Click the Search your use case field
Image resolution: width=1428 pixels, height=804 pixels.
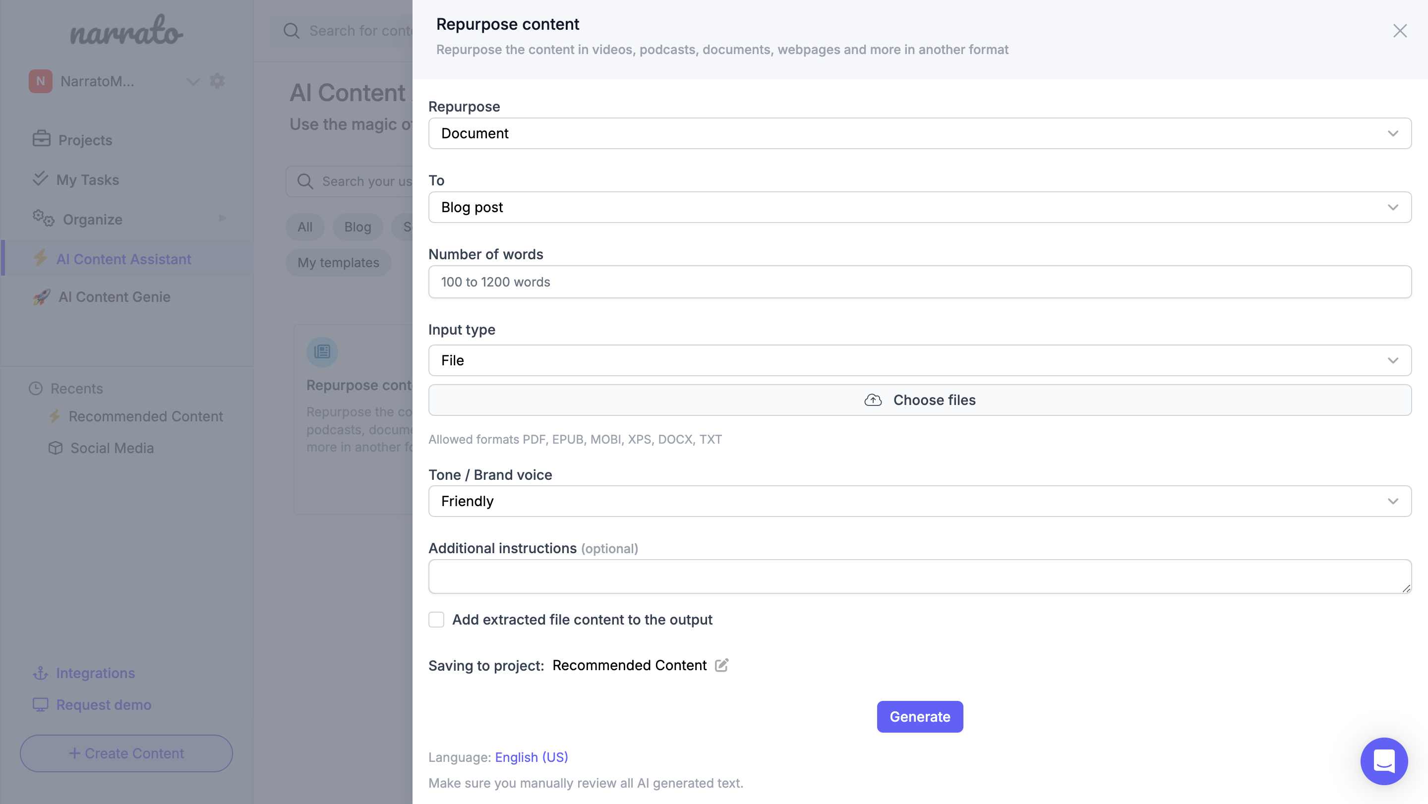click(349, 181)
